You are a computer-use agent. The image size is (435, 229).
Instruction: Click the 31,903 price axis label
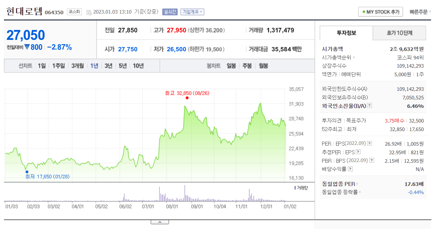point(297,104)
